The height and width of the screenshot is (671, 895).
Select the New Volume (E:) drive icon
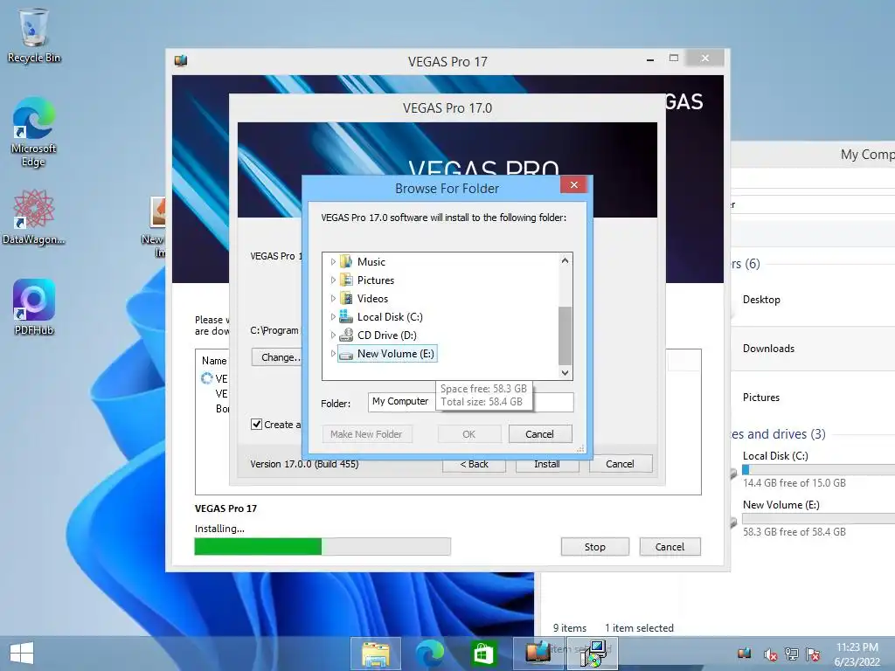[x=346, y=355]
